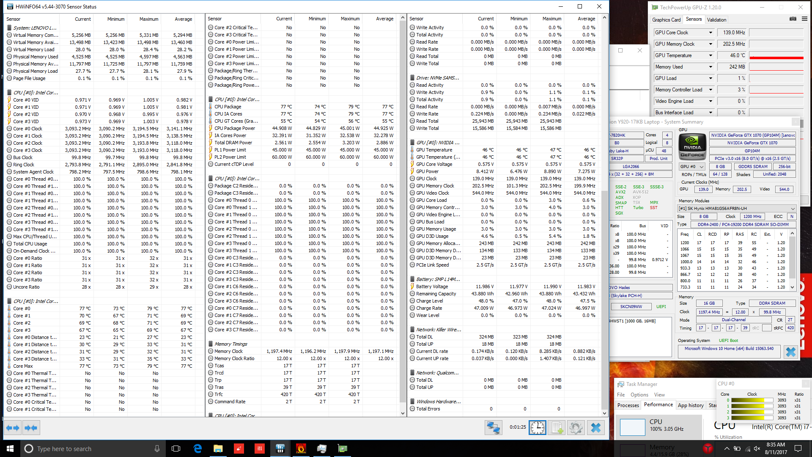Click the Windows search box
812x457 pixels.
point(85,449)
